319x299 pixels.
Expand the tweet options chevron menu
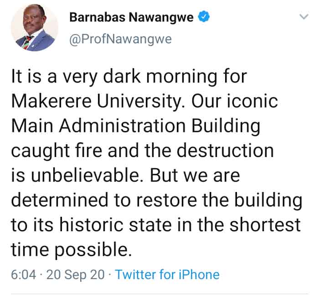[x=304, y=16]
